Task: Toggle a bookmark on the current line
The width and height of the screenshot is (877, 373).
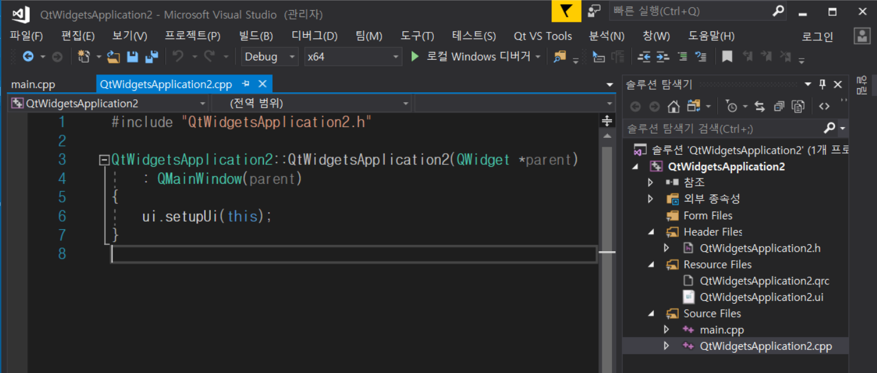Action: [x=727, y=57]
